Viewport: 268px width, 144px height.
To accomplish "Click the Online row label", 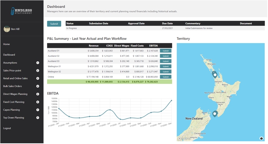I will 51,77.
